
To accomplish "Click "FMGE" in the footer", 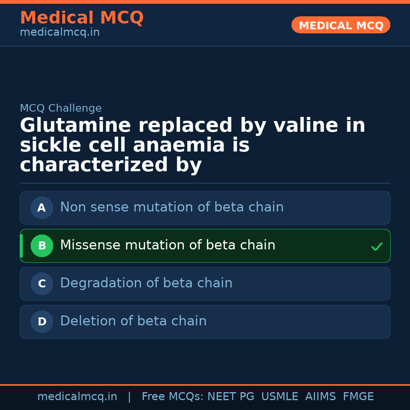I will [x=358, y=397].
